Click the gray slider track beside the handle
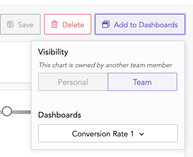The width and height of the screenshot is (193, 157). coord(21,112)
